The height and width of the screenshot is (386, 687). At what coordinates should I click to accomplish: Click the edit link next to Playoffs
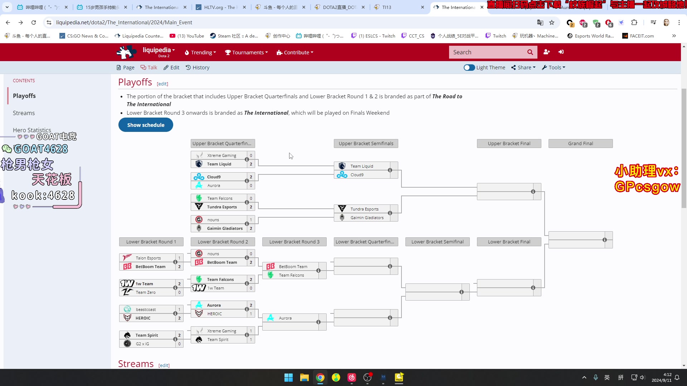[x=162, y=84]
